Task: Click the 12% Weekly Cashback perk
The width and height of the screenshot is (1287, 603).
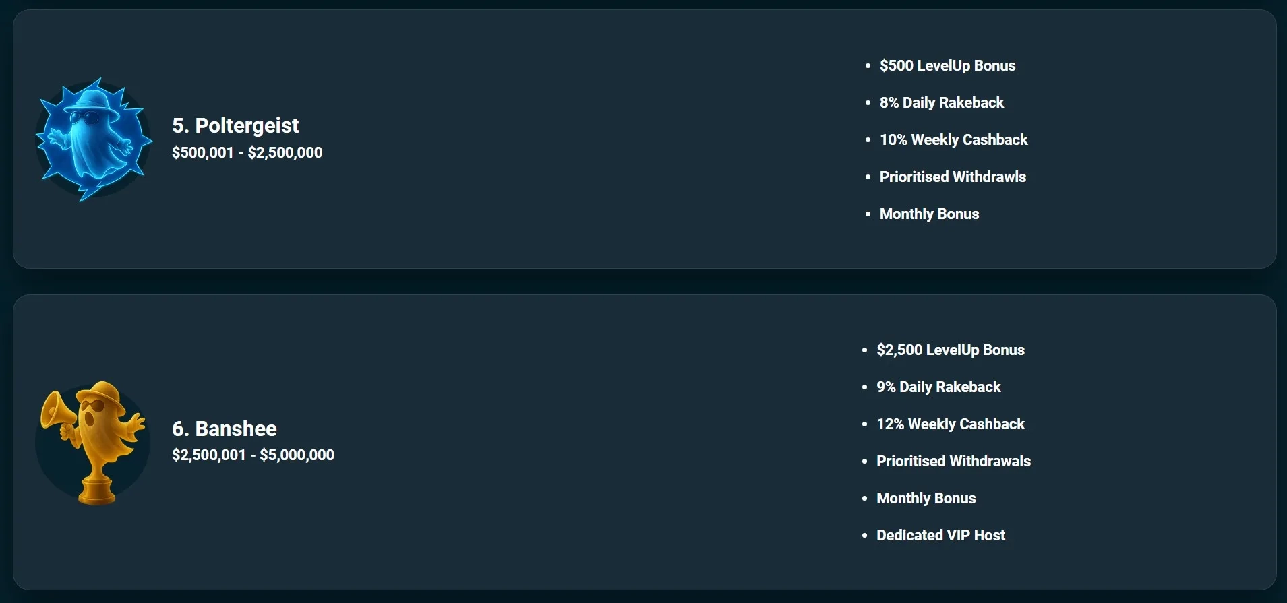Action: pos(950,424)
